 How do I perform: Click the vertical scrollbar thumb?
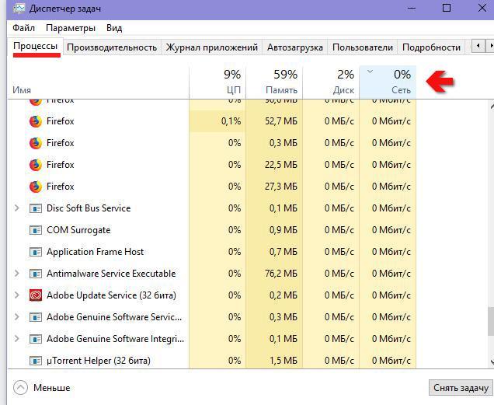[489, 320]
